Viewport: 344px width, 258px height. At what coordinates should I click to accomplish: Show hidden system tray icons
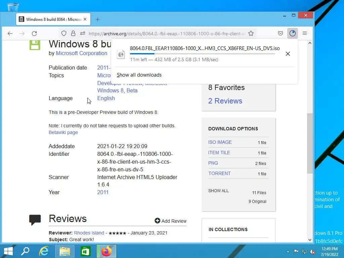[288, 252]
